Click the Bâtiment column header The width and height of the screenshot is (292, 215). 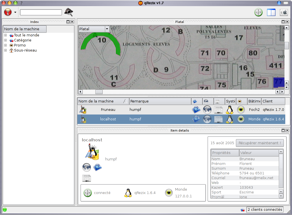pyautogui.click(x=254, y=101)
